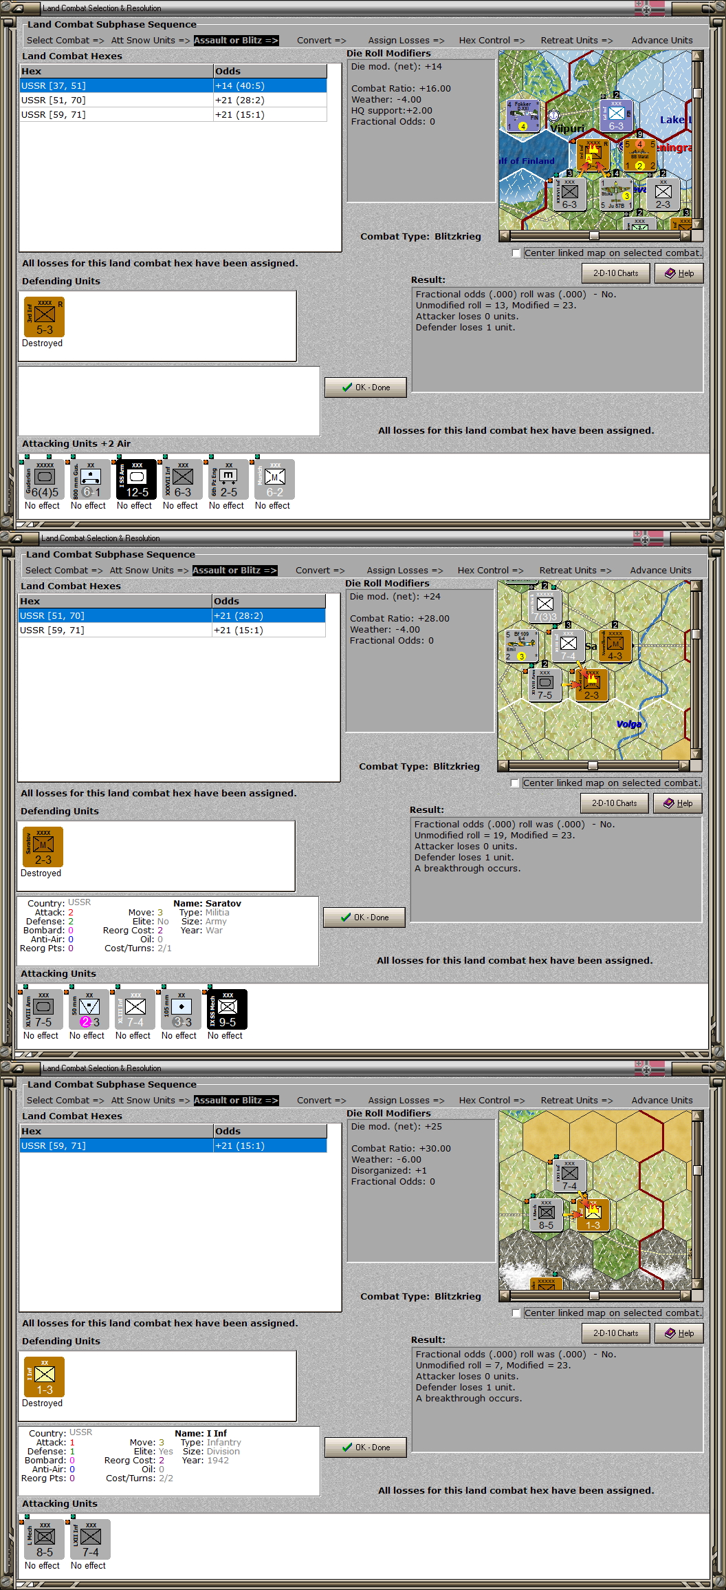Click Advance Units step in bottom window
Viewport: 726px width, 1590px height.
click(x=662, y=1101)
